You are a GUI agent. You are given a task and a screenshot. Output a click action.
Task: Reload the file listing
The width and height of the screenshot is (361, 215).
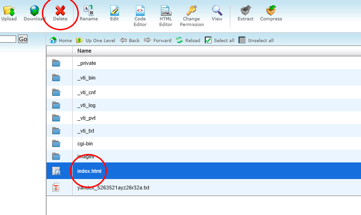click(x=188, y=40)
